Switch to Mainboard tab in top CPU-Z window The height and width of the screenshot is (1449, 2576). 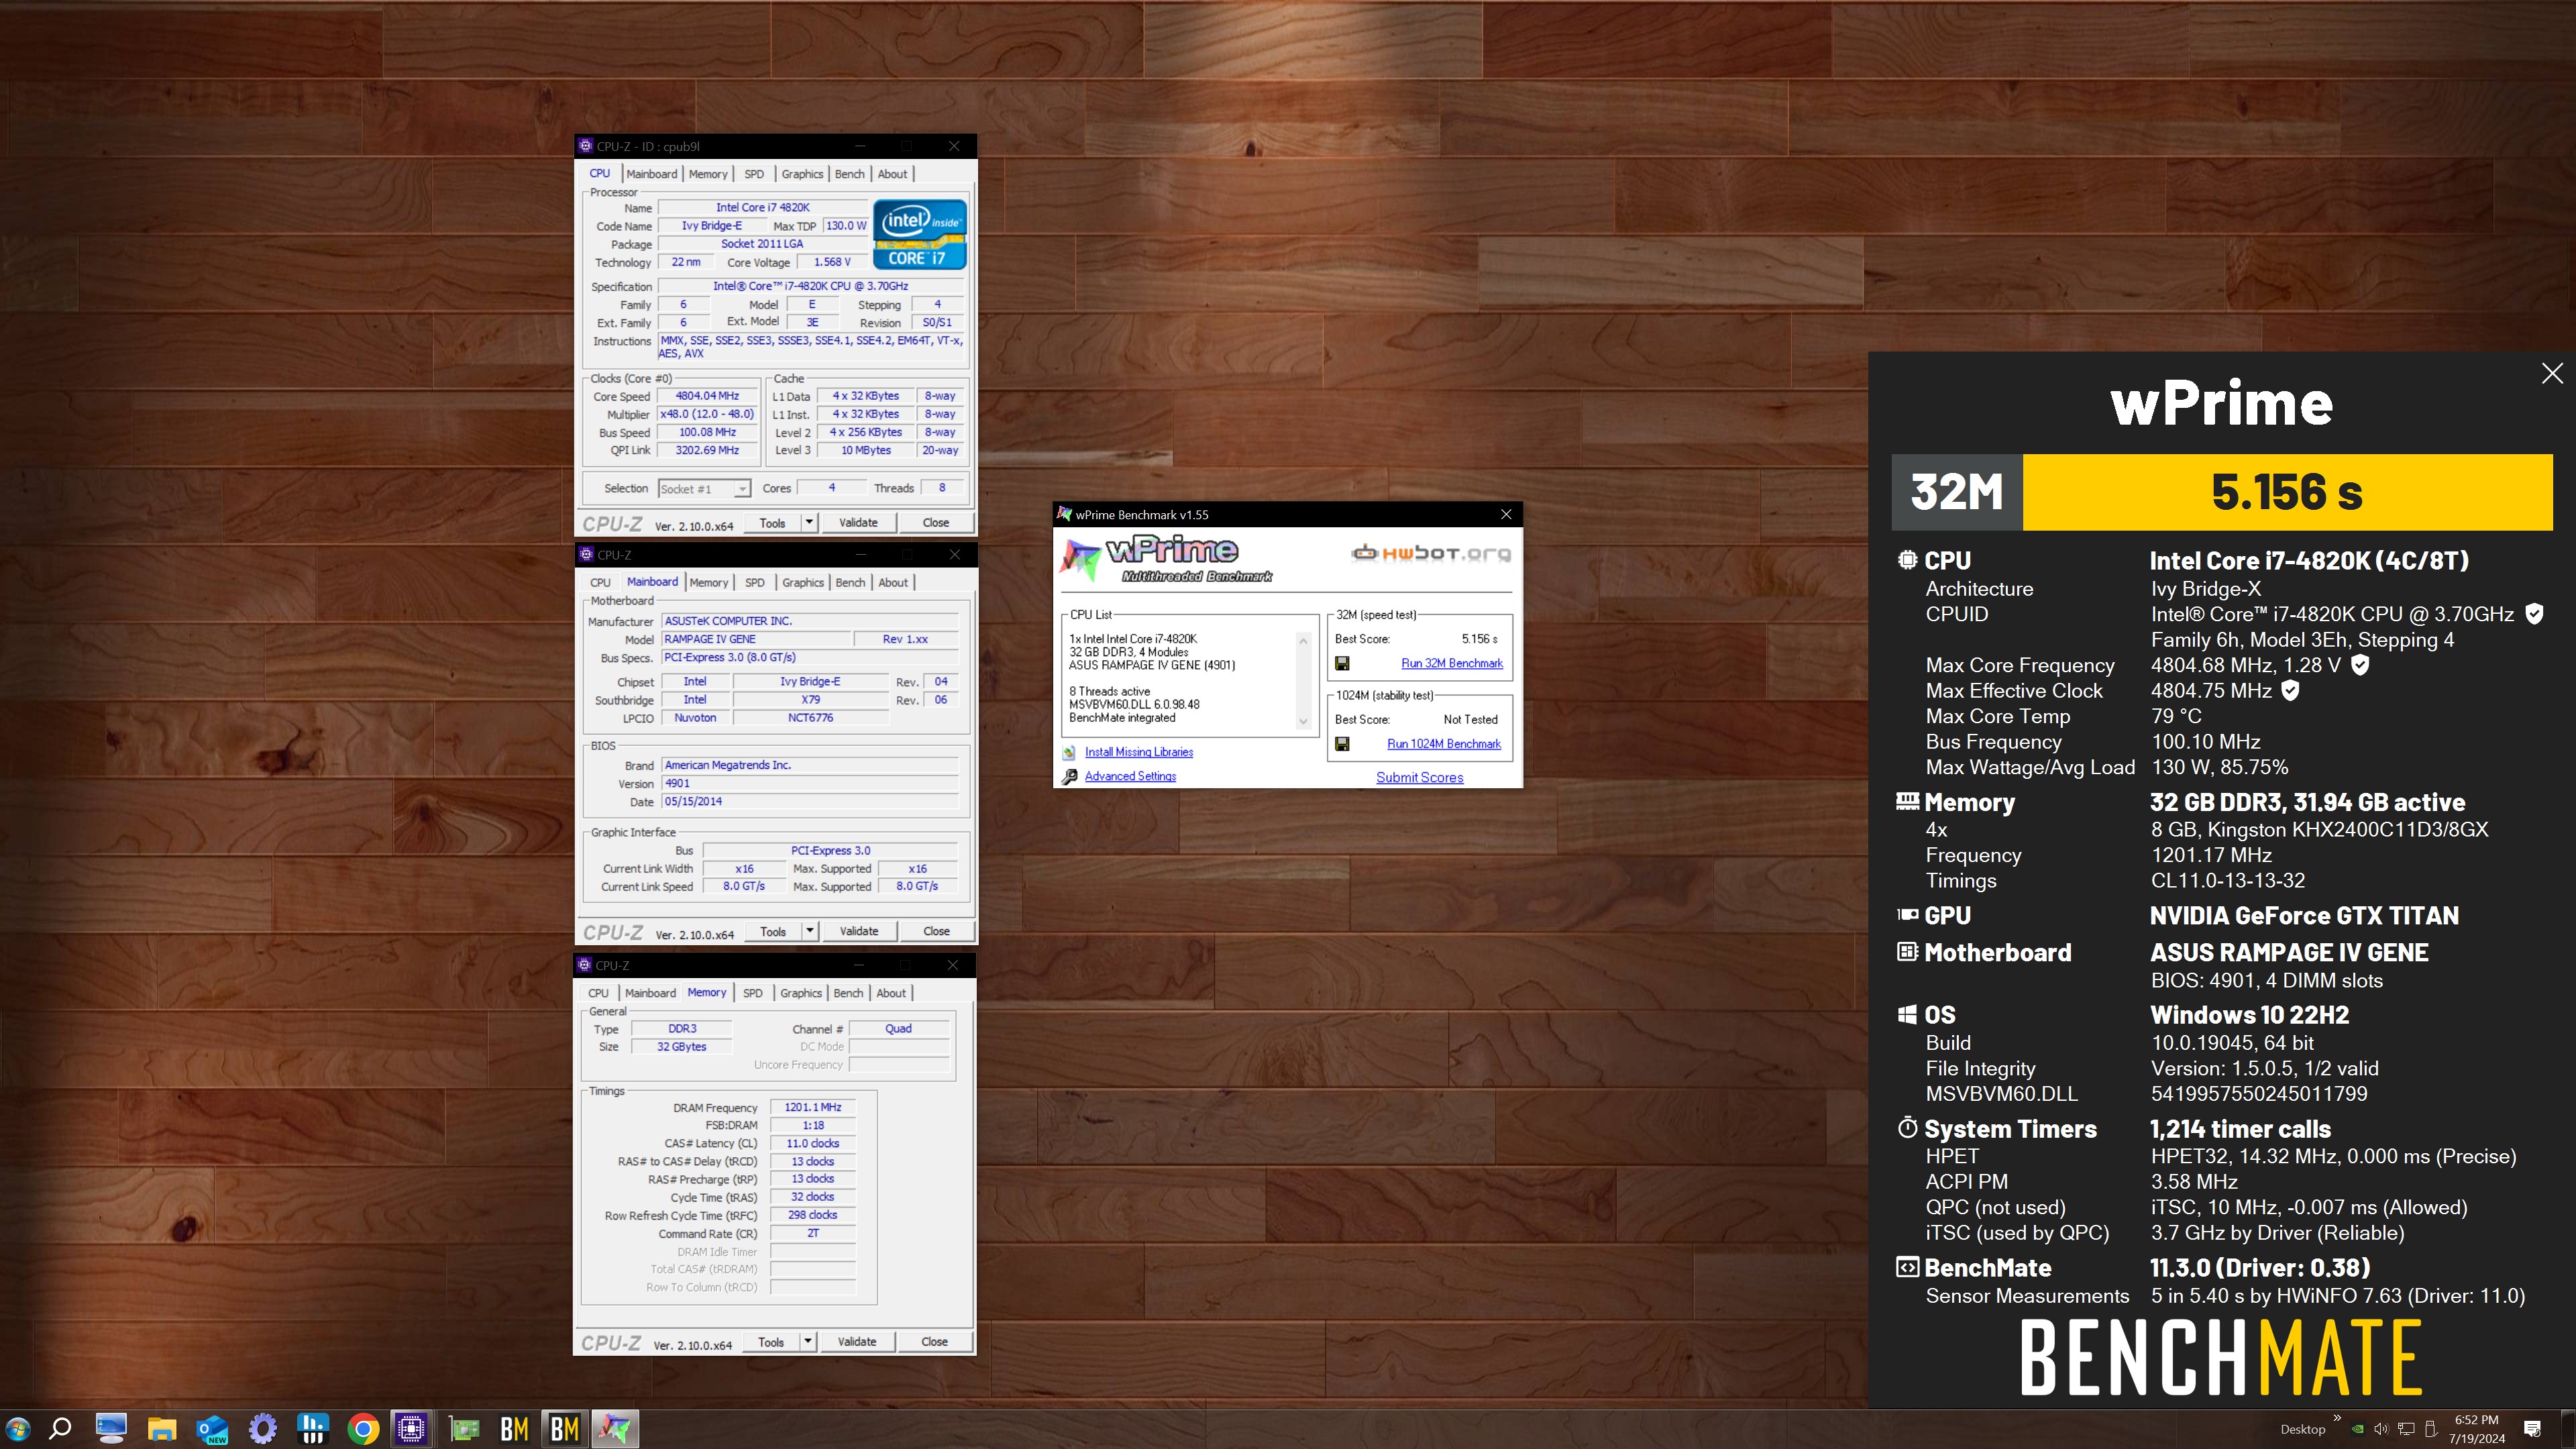click(652, 174)
